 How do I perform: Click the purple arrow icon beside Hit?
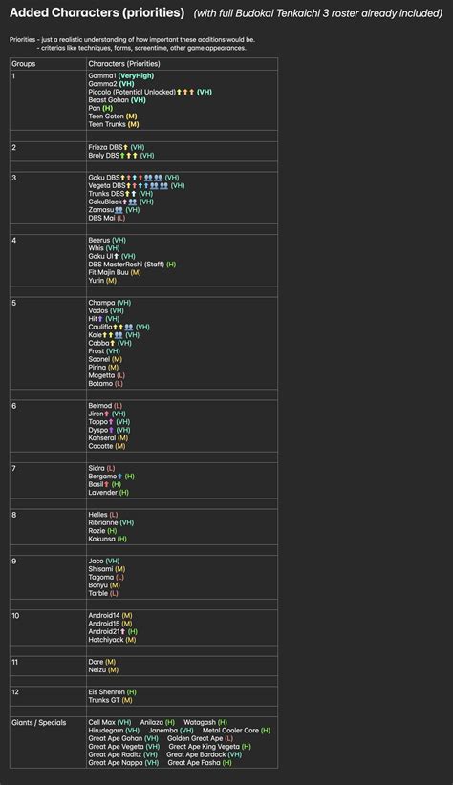tap(100, 319)
